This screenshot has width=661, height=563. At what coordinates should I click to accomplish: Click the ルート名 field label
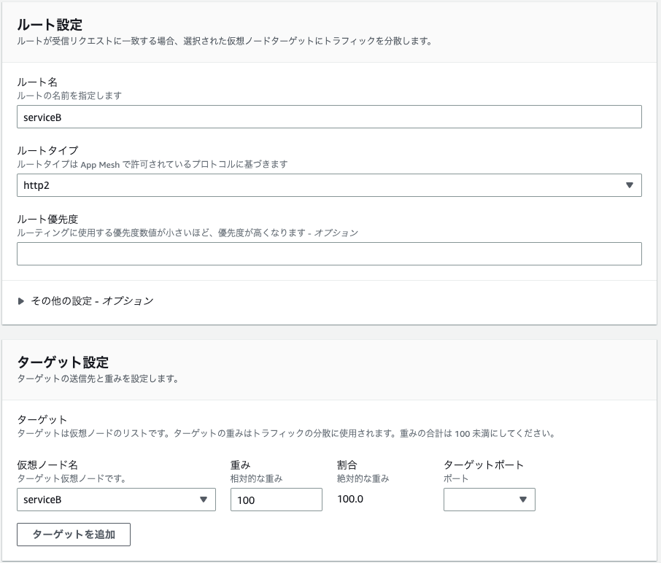tap(37, 82)
